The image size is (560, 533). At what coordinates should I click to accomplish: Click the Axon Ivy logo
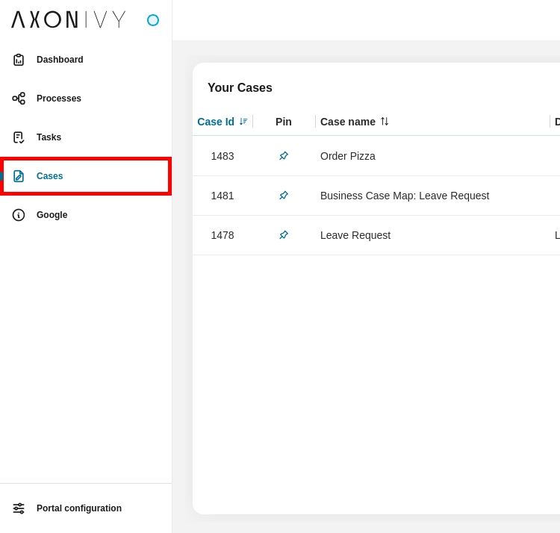[69, 19]
